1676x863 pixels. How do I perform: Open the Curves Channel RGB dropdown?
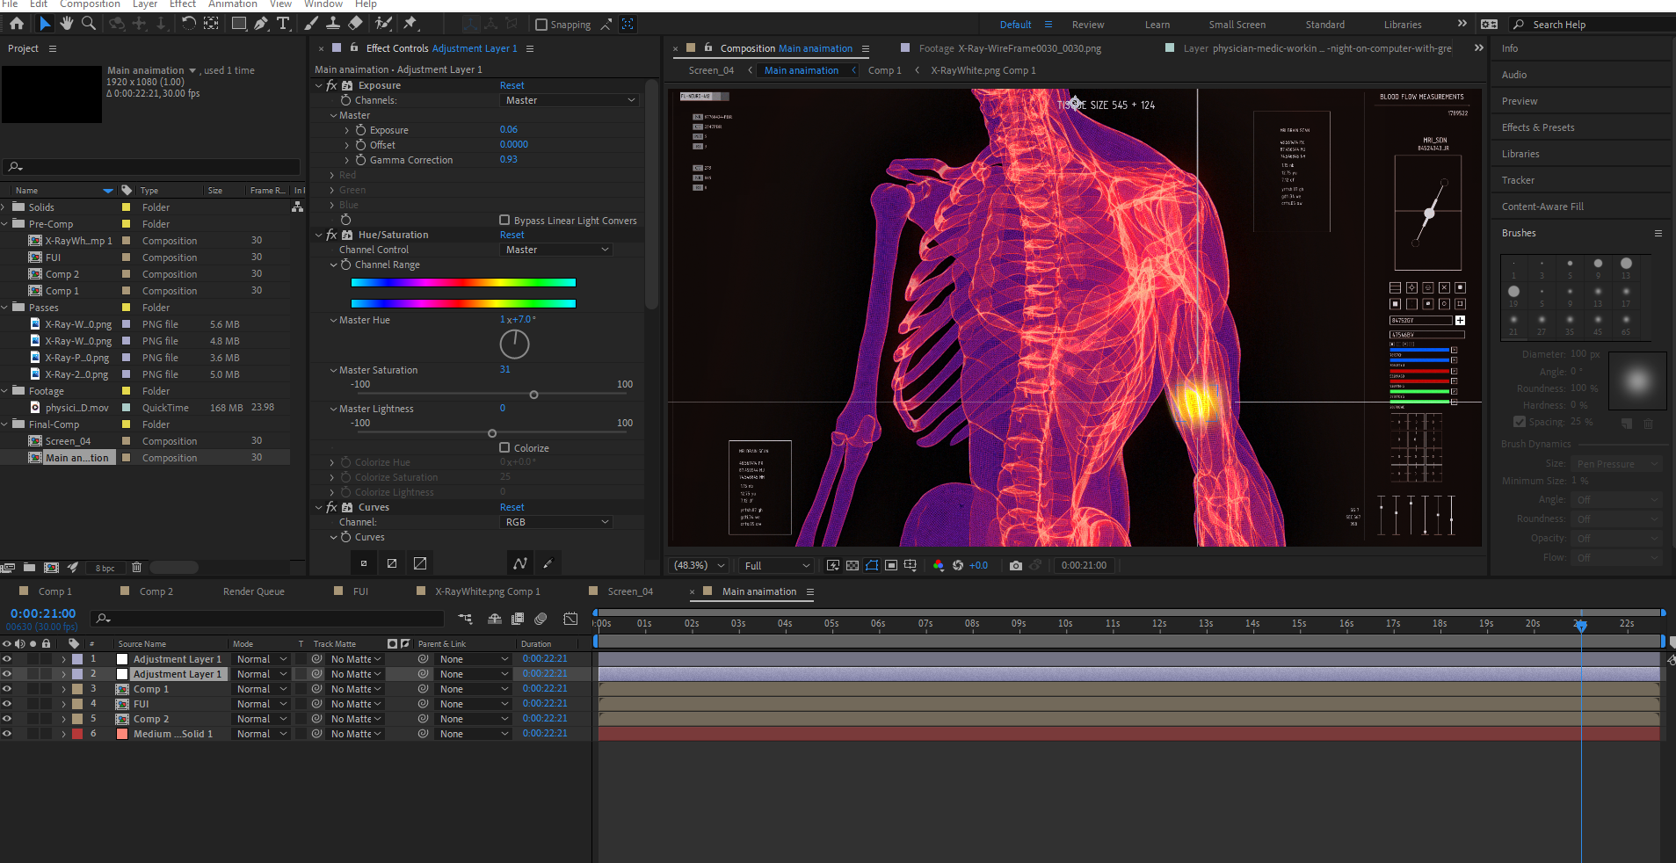click(x=557, y=522)
